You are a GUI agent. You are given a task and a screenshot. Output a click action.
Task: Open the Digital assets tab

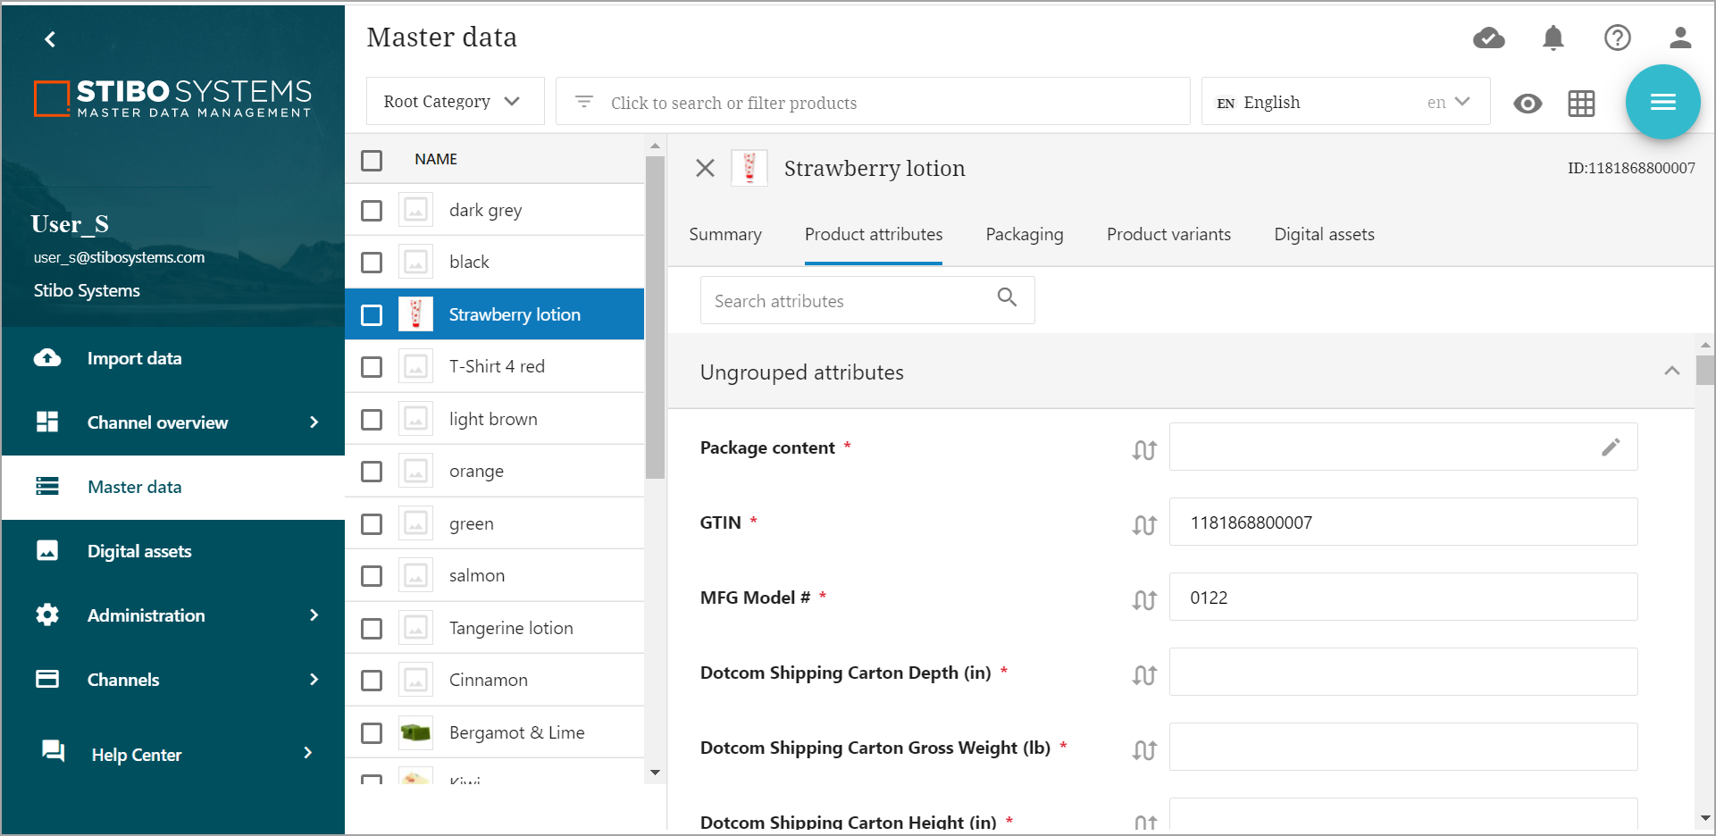click(1324, 235)
